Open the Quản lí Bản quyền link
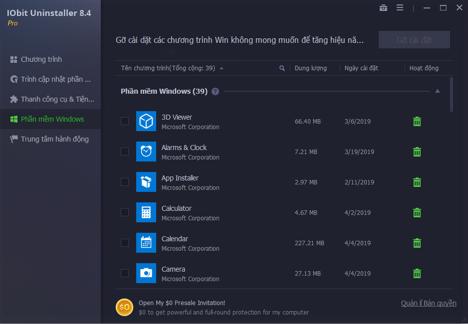468x324 pixels. 428,303
